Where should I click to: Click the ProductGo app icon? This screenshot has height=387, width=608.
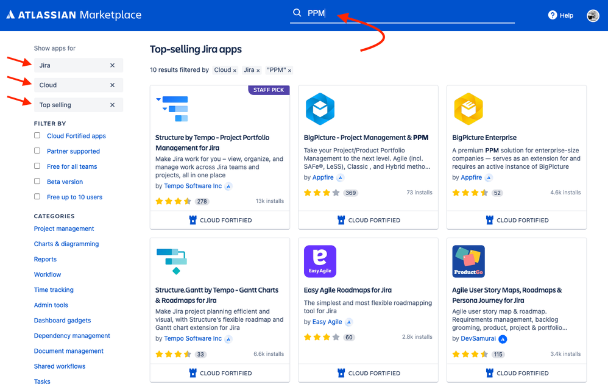click(468, 261)
